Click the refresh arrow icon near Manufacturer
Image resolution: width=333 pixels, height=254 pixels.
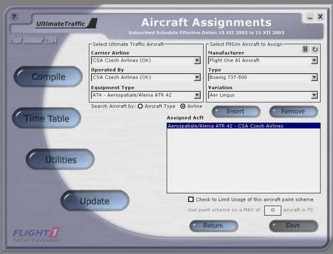pyautogui.click(x=315, y=49)
